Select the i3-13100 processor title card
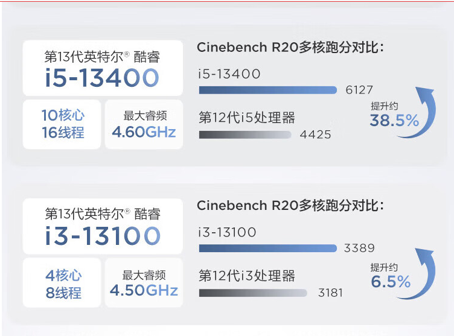 (103, 226)
